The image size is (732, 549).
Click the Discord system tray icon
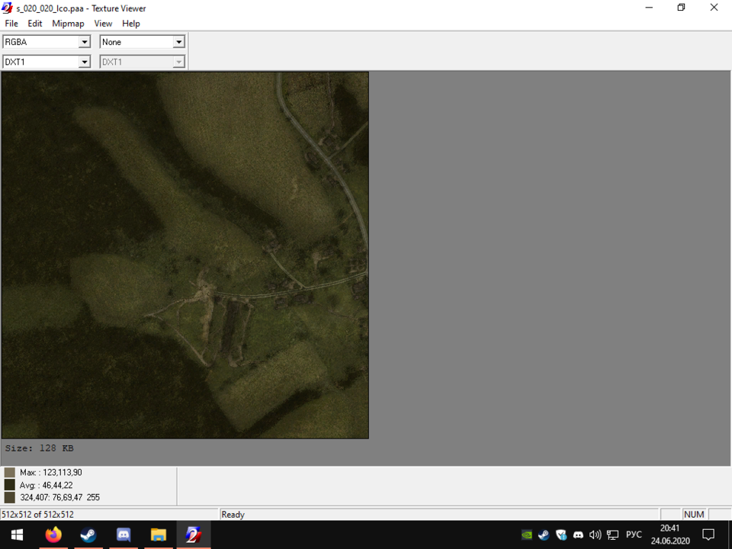tap(578, 535)
